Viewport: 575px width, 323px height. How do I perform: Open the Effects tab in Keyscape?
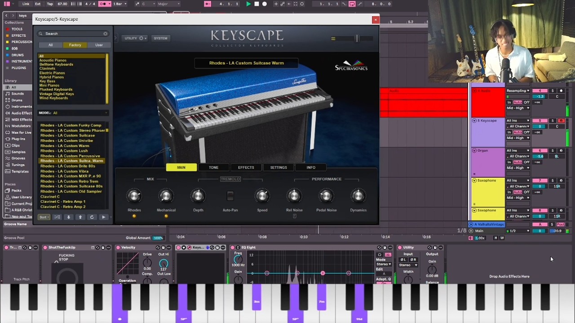(246, 167)
